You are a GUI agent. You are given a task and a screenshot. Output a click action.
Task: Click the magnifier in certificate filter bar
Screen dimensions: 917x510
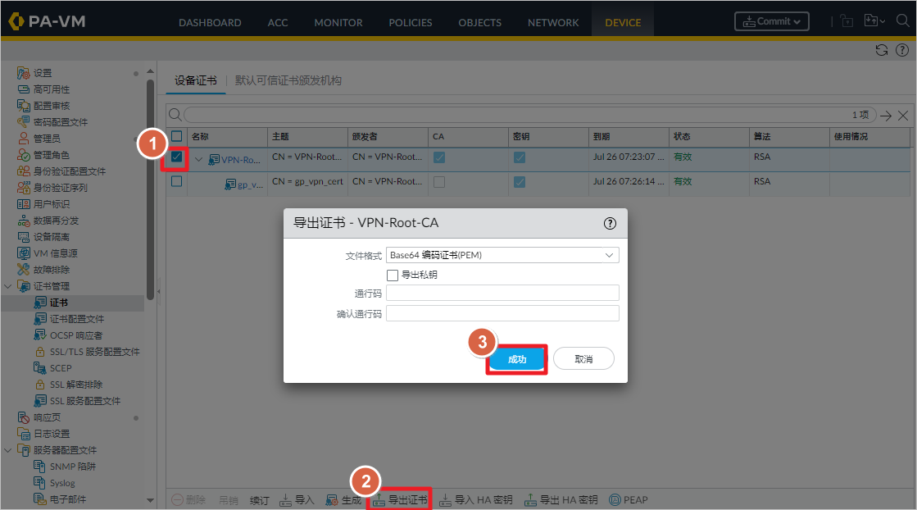click(175, 115)
